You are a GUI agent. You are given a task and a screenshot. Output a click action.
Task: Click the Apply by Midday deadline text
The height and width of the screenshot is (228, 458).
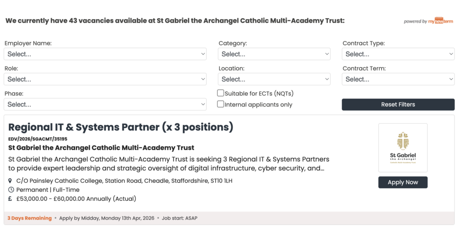(106, 218)
